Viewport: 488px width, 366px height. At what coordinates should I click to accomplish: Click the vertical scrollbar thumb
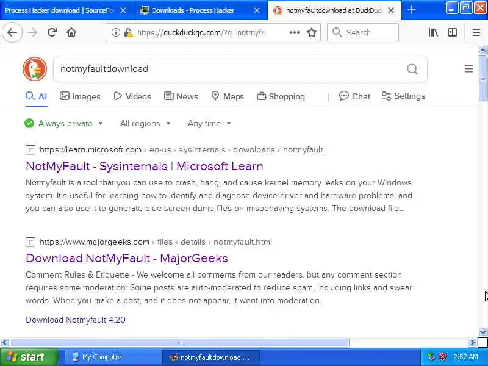click(483, 79)
